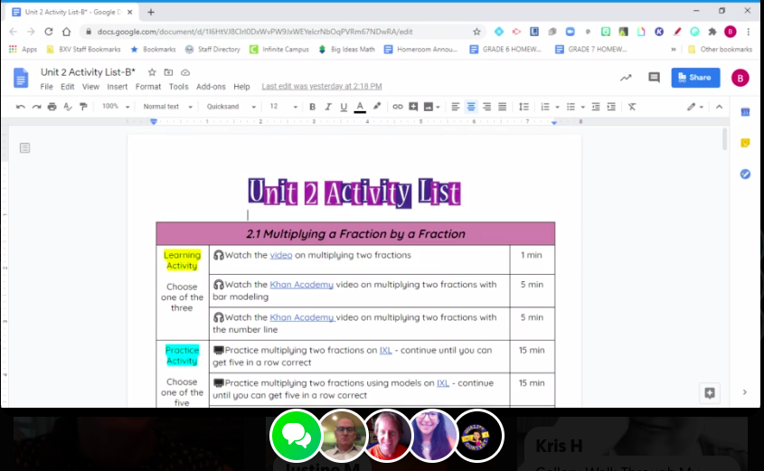The height and width of the screenshot is (471, 764).
Task: Open Keep notes side panel icon
Action: pos(745,143)
